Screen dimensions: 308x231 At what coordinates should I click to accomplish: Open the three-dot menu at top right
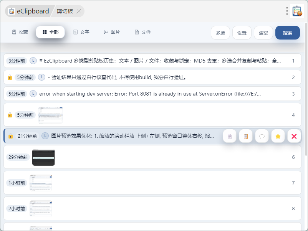[x=287, y=11]
